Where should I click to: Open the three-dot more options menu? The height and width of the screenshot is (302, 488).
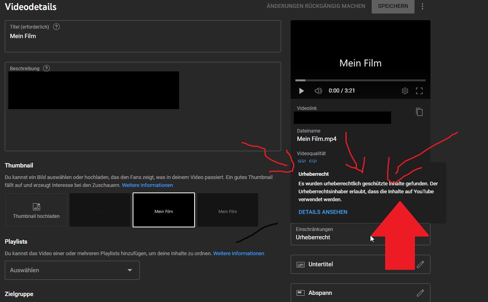click(x=422, y=6)
